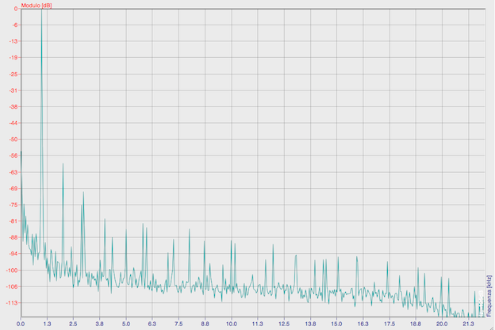Click the 12.5 kHz axis label
This screenshot has width=495, height=330.
point(284,324)
